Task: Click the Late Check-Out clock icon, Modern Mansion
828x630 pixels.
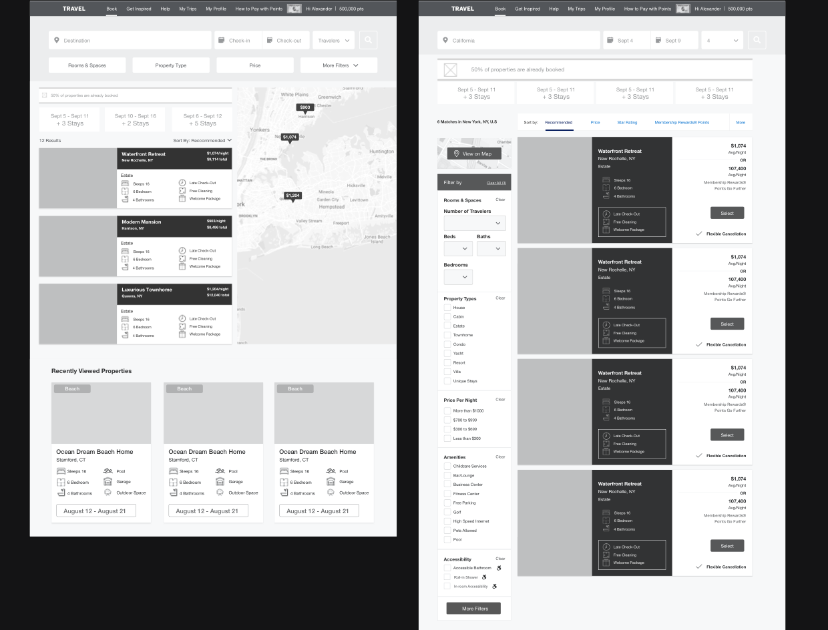Action: (x=182, y=251)
